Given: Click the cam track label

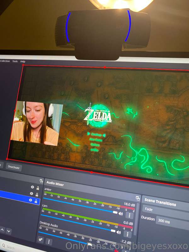Looking at the screenshot, I should [x=45, y=206].
